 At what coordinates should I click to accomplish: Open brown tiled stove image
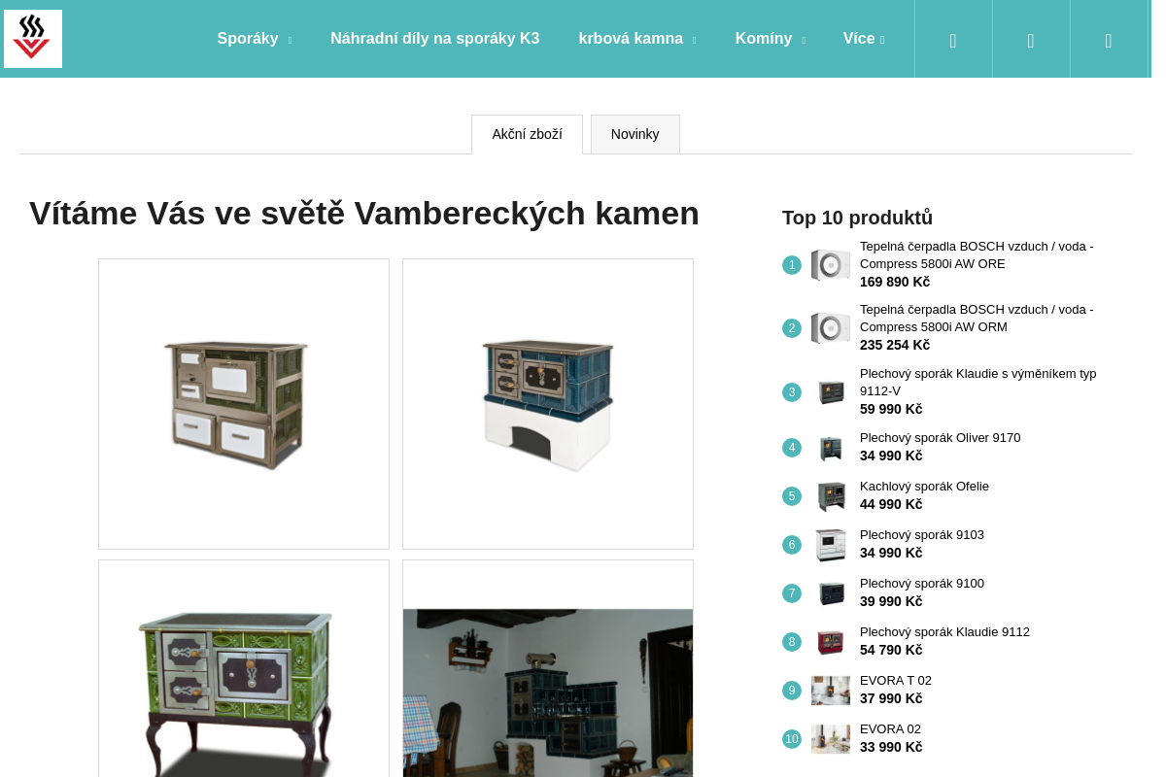[244, 404]
